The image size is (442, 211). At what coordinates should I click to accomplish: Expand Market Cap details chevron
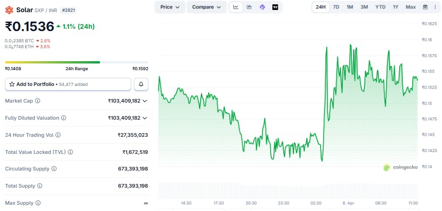point(145,101)
